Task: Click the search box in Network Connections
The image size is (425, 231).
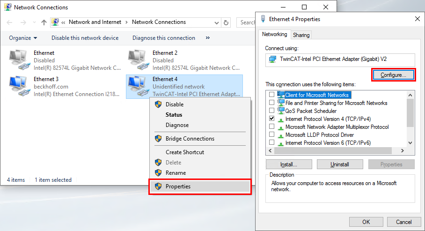Action: tap(247, 22)
